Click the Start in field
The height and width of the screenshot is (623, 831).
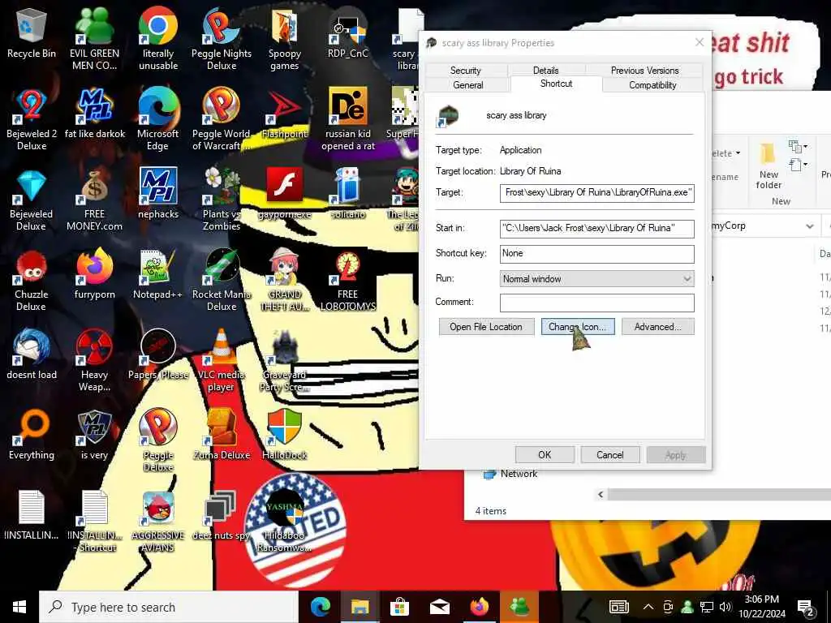(x=596, y=228)
